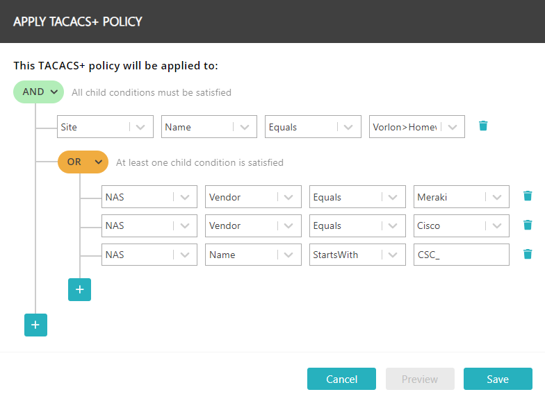
Task: Add condition to the AND group
Action: [36, 325]
